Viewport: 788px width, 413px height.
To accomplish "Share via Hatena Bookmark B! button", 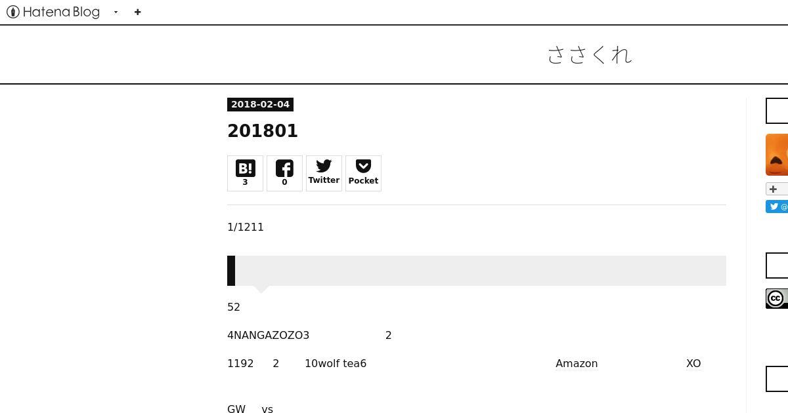I will click(x=245, y=173).
